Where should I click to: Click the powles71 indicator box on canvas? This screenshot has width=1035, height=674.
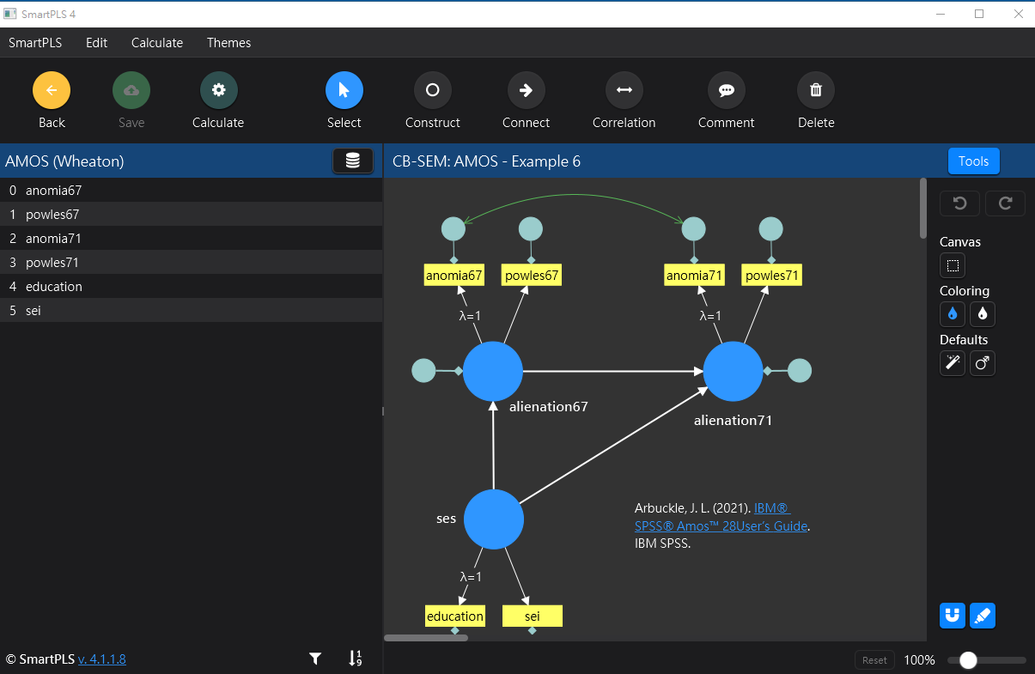pos(771,276)
